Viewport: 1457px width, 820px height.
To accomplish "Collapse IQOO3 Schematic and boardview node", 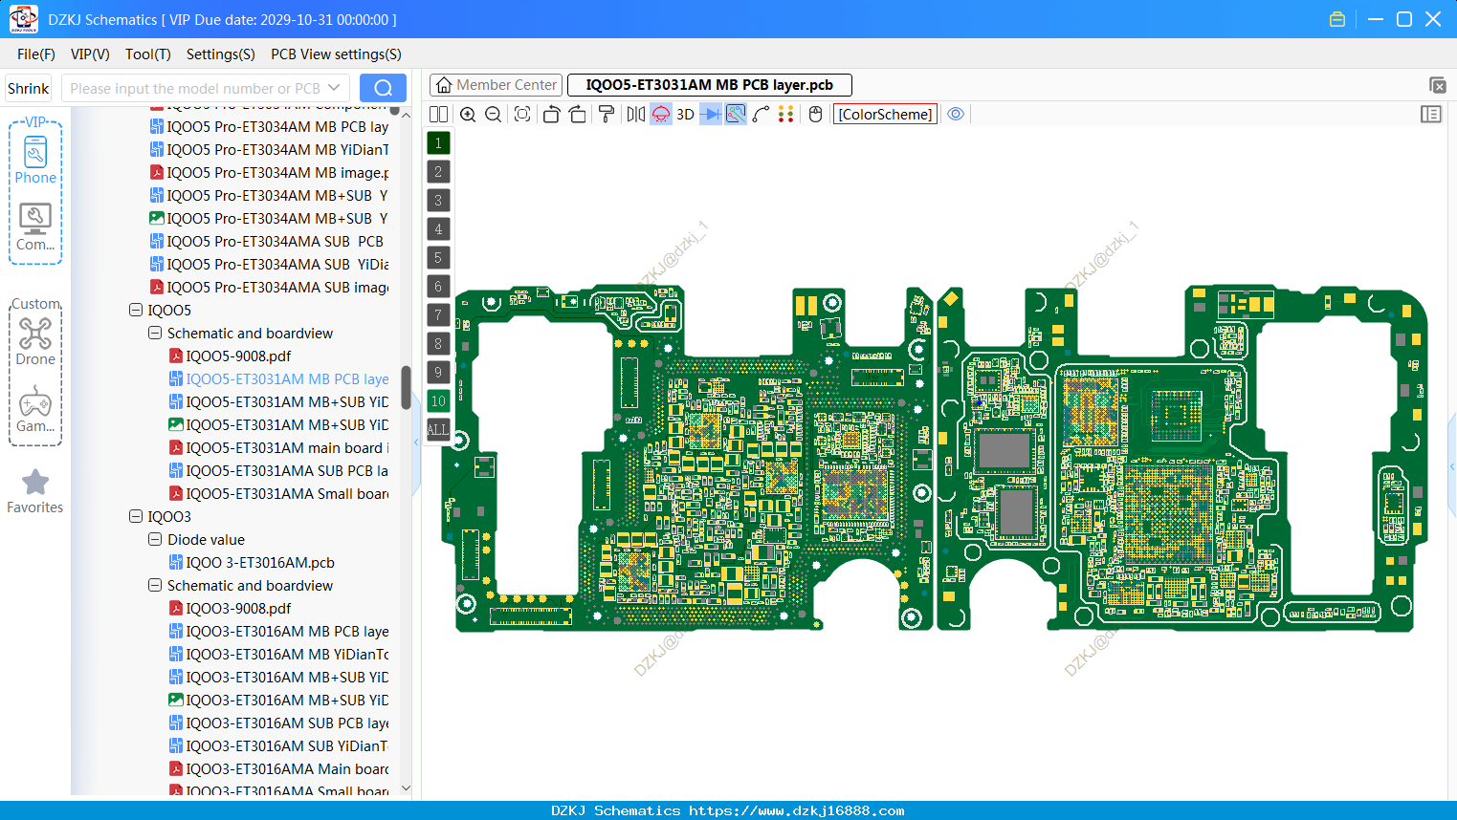I will pos(155,586).
